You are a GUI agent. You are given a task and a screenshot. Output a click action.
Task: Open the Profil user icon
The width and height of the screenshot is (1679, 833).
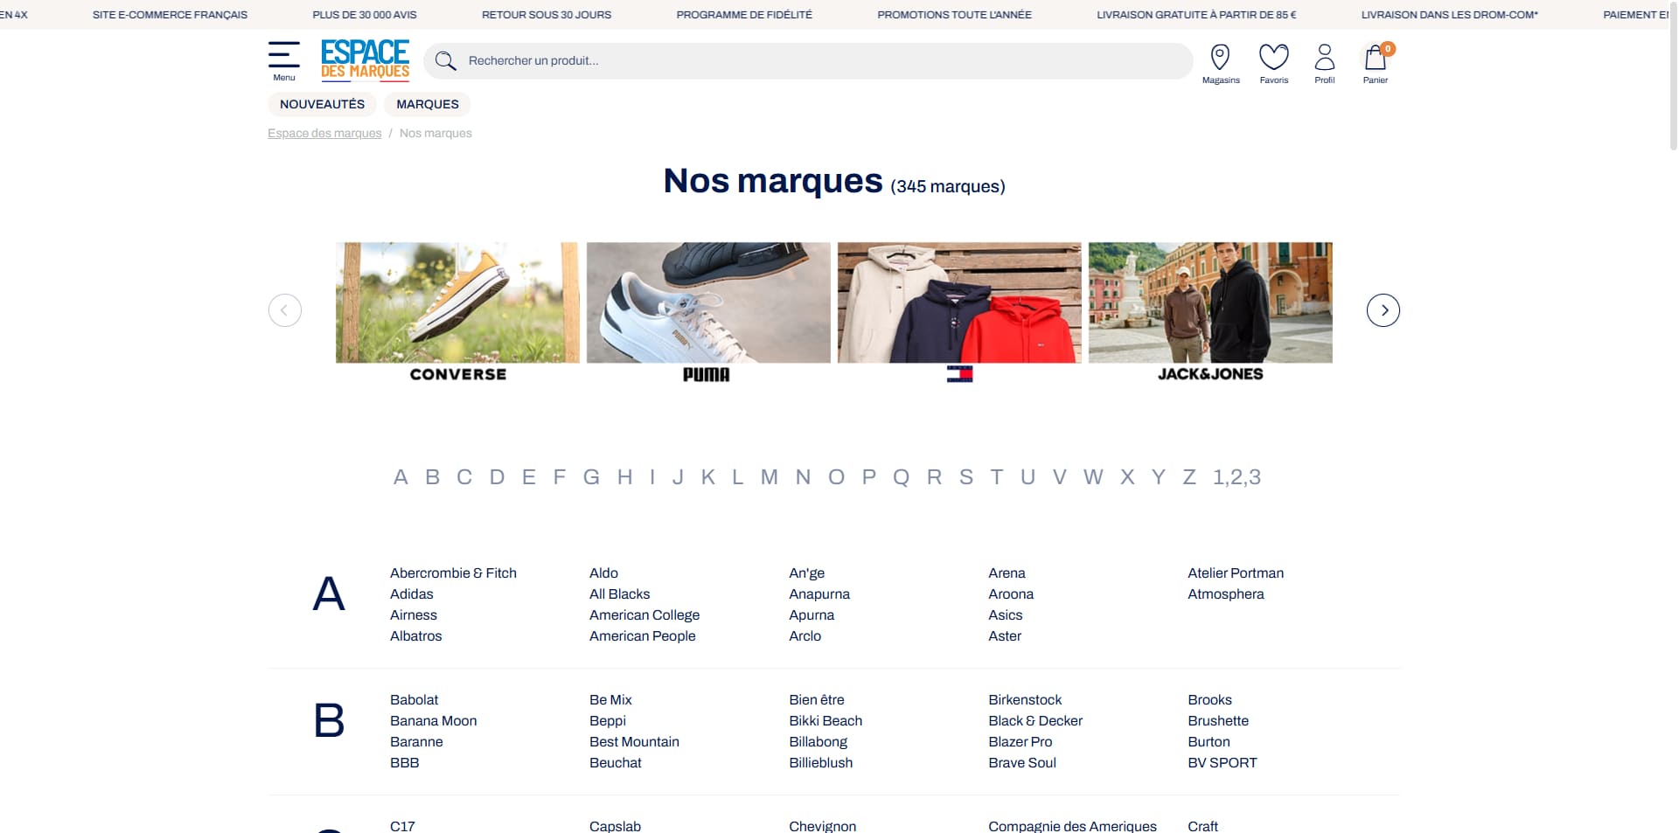point(1325,64)
